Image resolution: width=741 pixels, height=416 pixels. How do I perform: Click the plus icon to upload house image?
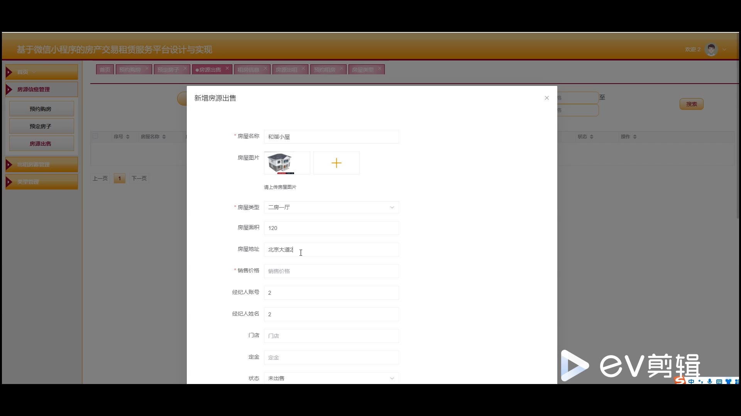(x=336, y=163)
